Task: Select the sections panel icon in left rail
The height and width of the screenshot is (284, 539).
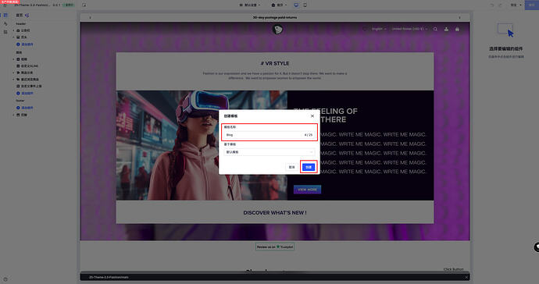Action: (x=5, y=15)
